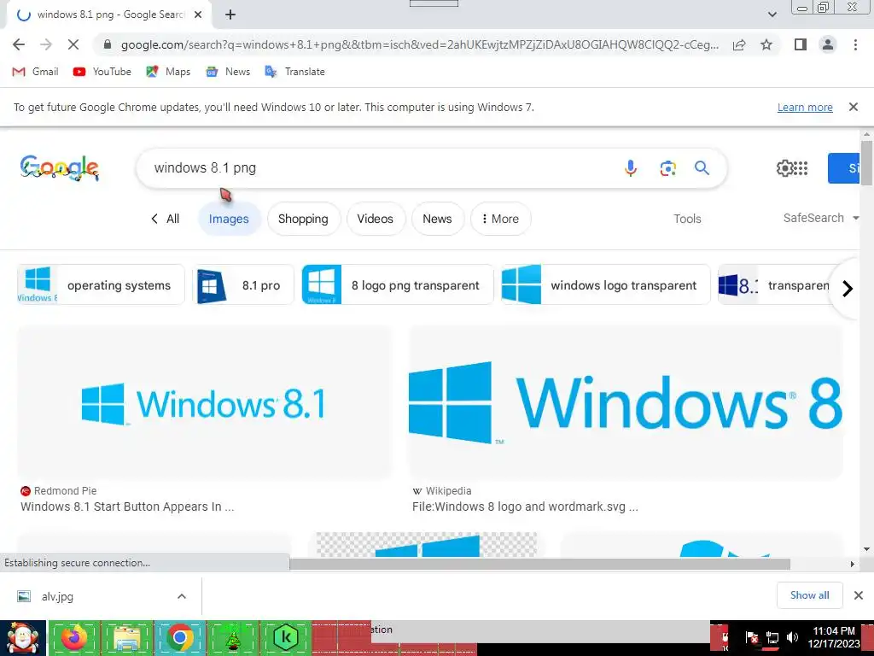Select the '8.1 pro' suggestion chip
The height and width of the screenshot is (656, 874).
pyautogui.click(x=243, y=284)
